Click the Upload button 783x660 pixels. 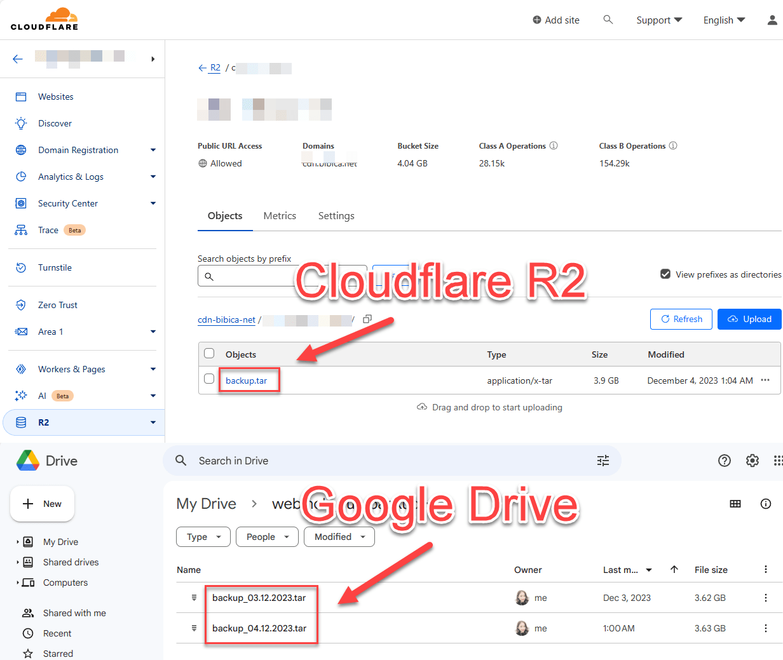tap(749, 319)
